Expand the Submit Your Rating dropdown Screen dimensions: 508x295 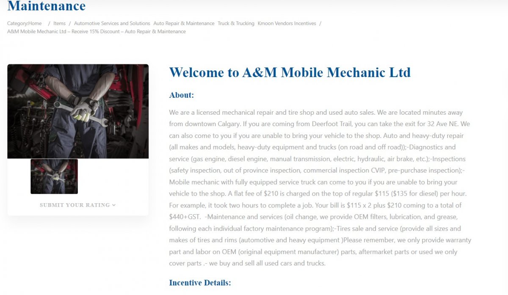[78, 205]
